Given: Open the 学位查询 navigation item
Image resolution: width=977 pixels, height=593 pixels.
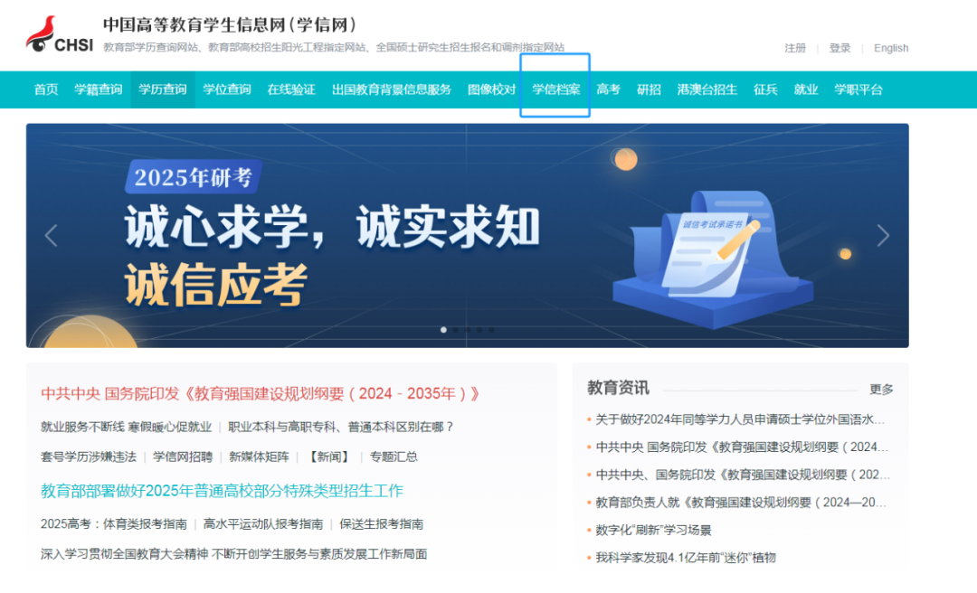Looking at the screenshot, I should click(x=227, y=89).
